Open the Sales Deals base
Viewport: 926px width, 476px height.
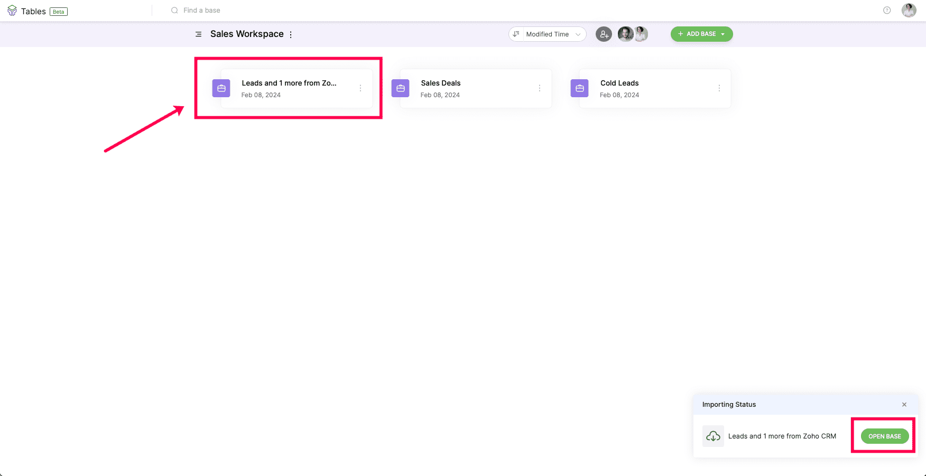476,88
